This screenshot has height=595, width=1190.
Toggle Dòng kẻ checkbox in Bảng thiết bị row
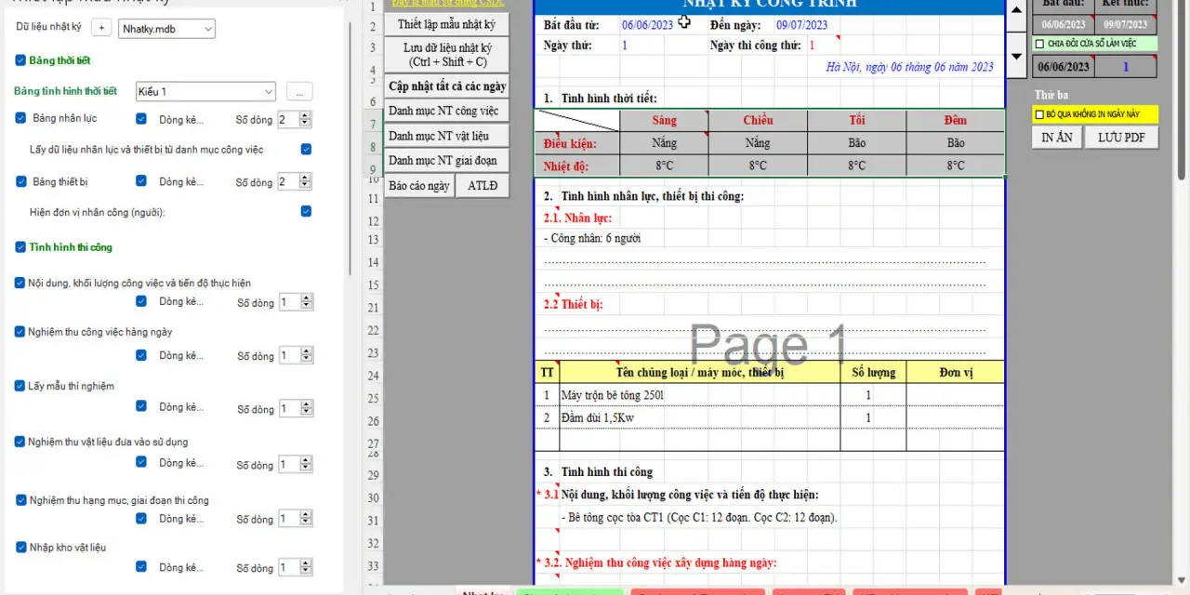click(x=141, y=181)
